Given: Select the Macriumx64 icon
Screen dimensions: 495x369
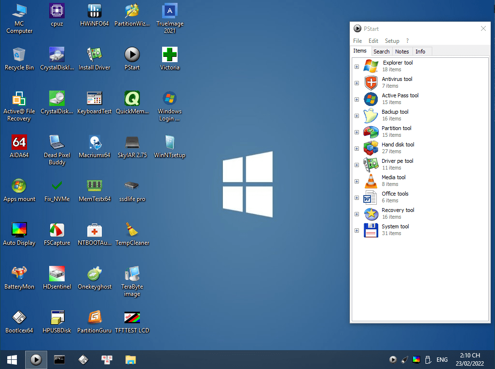Looking at the screenshot, I should click(x=95, y=146).
